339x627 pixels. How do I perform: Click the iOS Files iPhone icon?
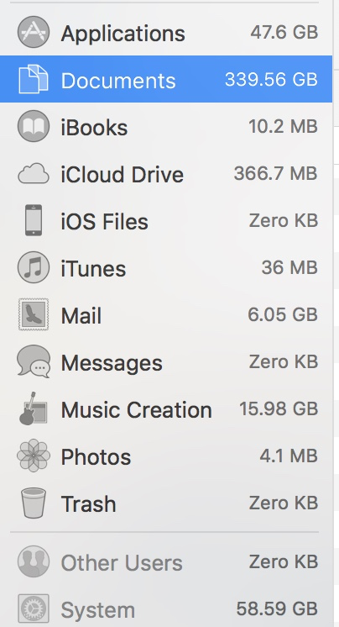[34, 220]
